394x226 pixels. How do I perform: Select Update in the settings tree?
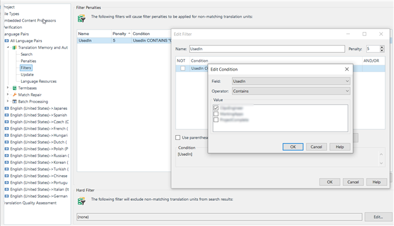click(27, 74)
